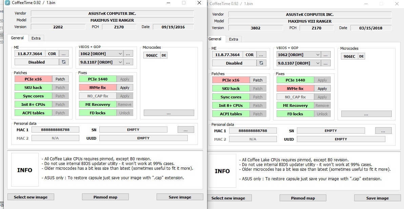Click FD locks label in left window
404x209 pixels.
[98, 113]
